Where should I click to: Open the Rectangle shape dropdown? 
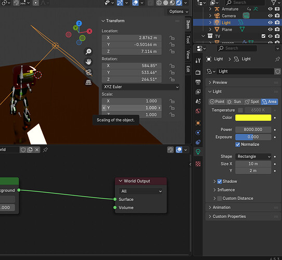[x=253, y=157]
